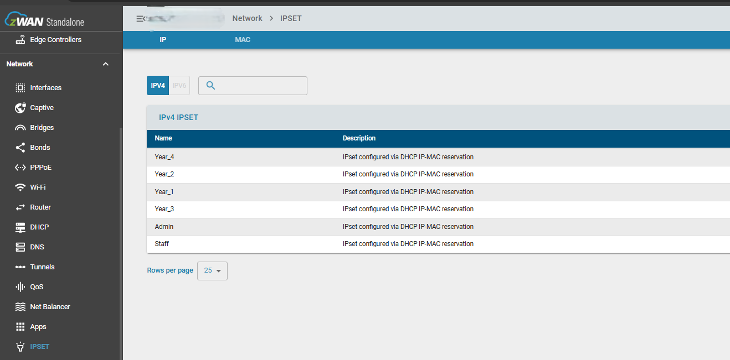
Task: Open the IP tab
Action: (x=163, y=40)
